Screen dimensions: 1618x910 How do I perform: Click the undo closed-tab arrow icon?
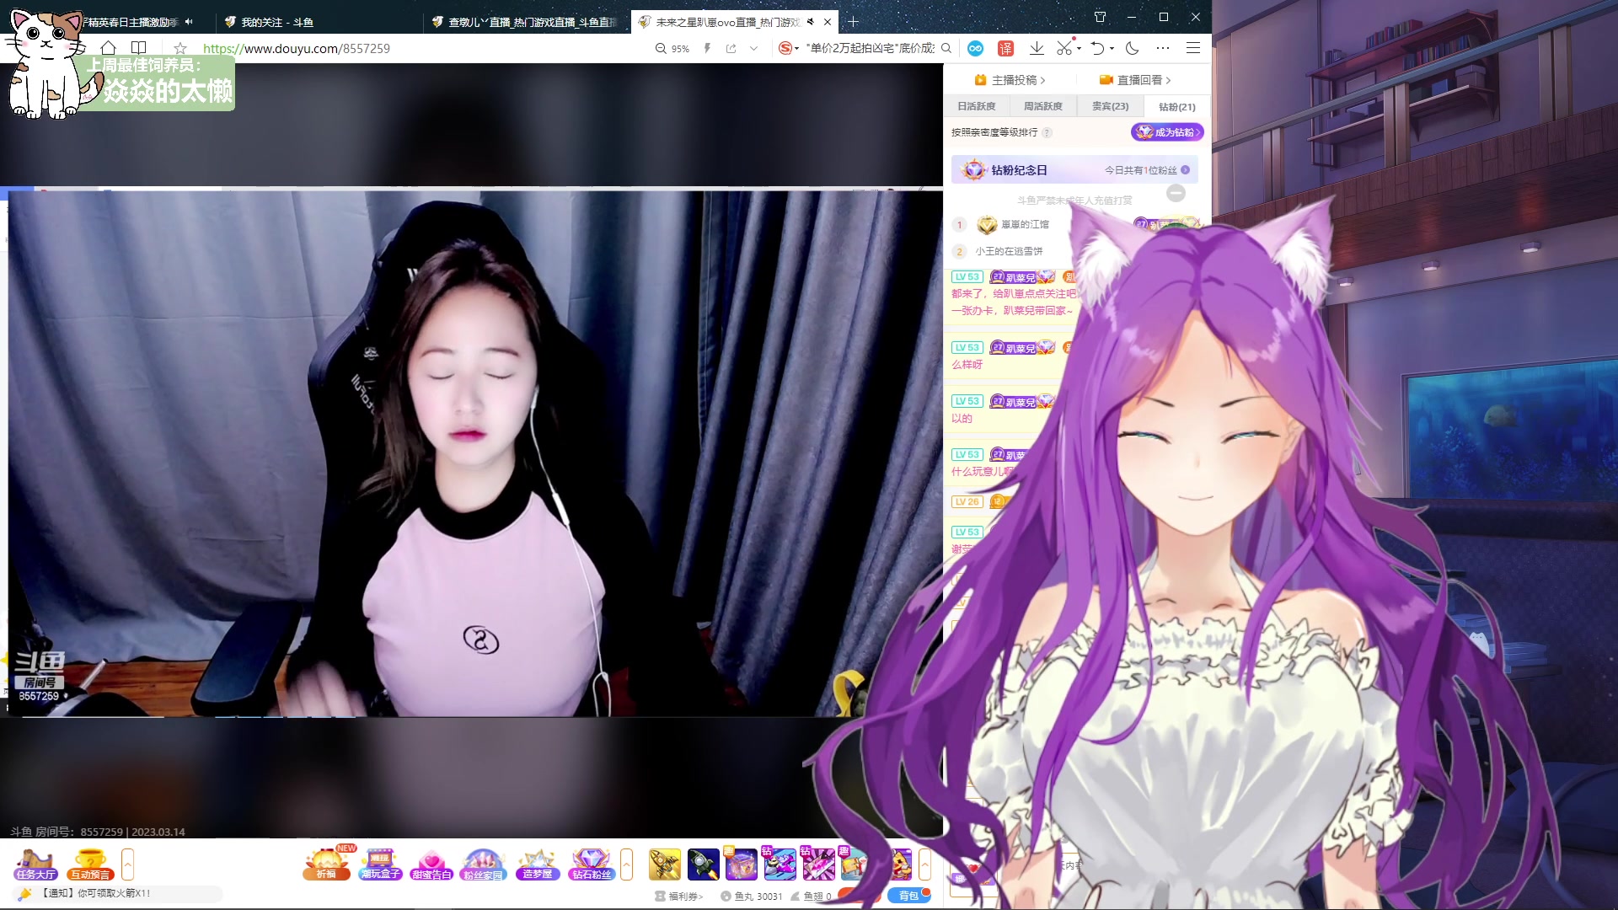1097,48
